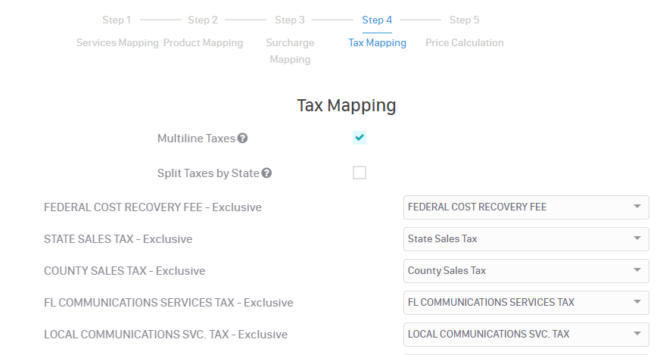This screenshot has width=660, height=355.
Task: Enable Split Taxes by State checkbox
Action: [360, 173]
